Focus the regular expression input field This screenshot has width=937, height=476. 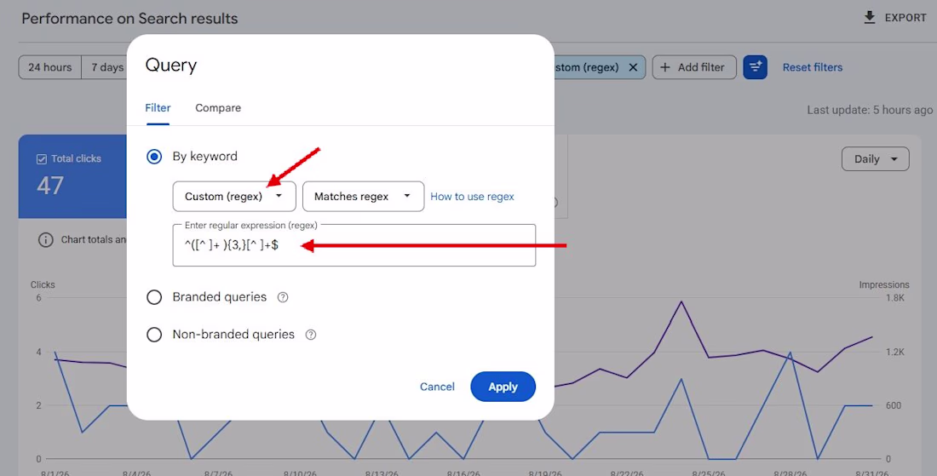pyautogui.click(x=354, y=245)
